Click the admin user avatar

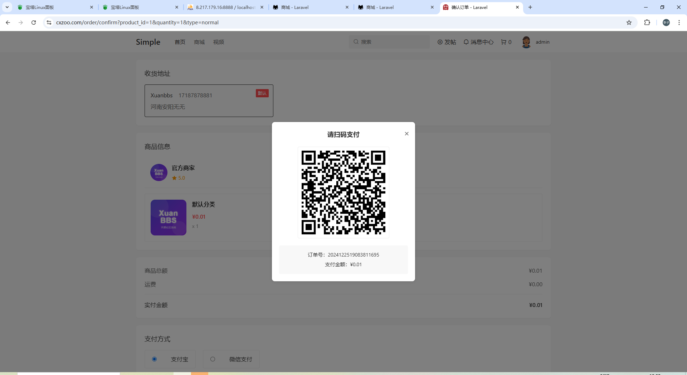526,42
